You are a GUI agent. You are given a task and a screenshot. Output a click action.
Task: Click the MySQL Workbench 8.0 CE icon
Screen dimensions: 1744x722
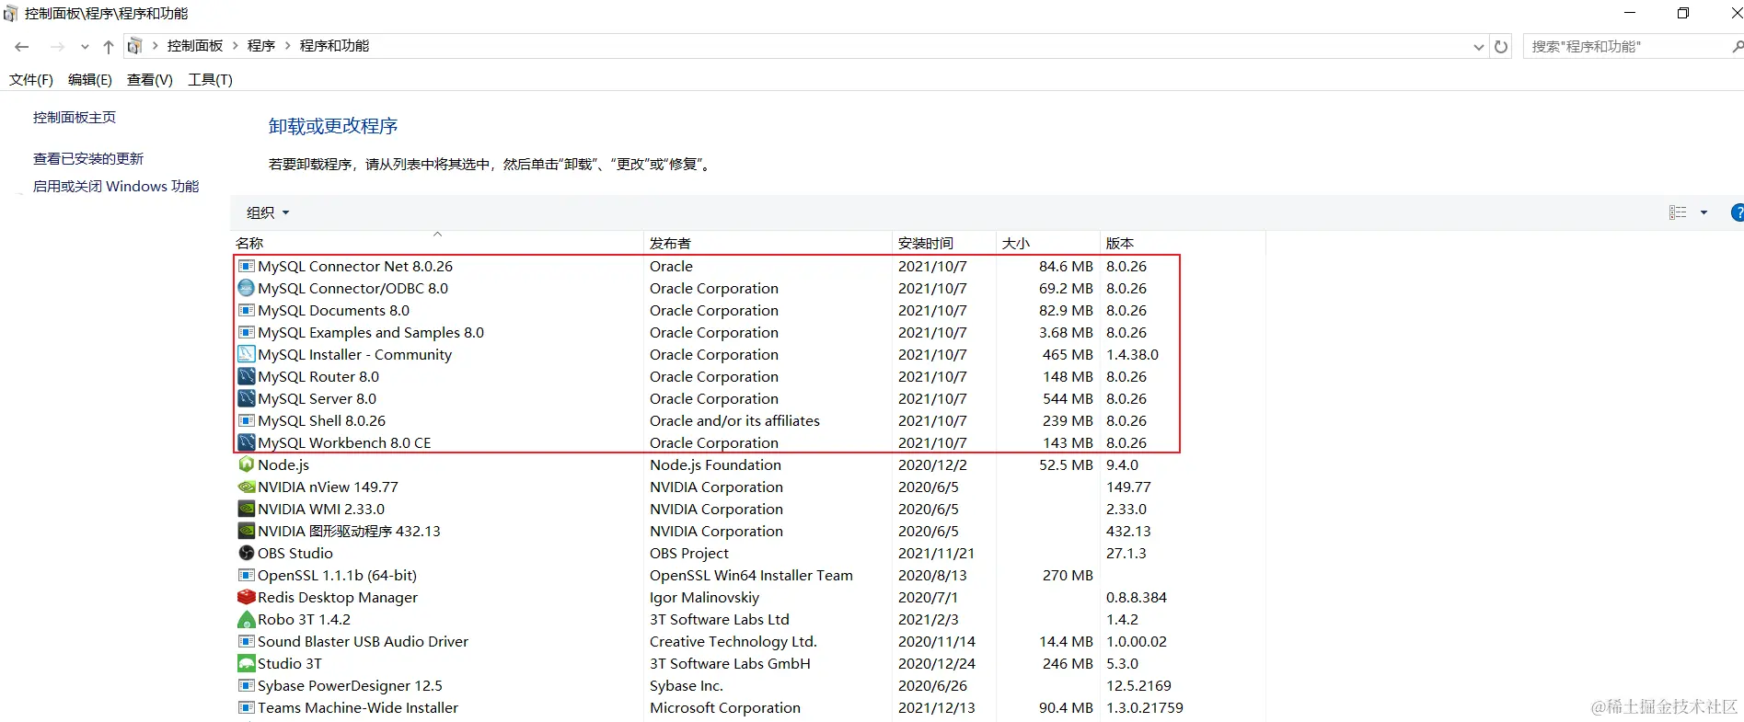tap(247, 442)
